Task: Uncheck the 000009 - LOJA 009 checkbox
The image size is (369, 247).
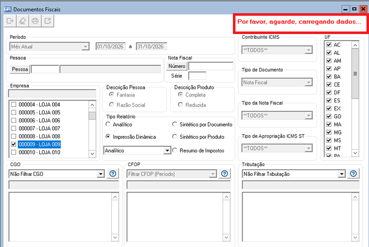Action: tap(14, 144)
